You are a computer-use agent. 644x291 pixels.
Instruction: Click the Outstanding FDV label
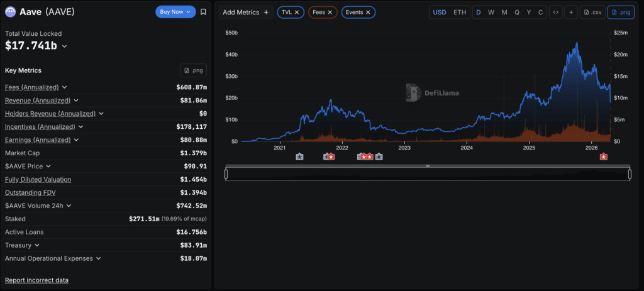29,192
